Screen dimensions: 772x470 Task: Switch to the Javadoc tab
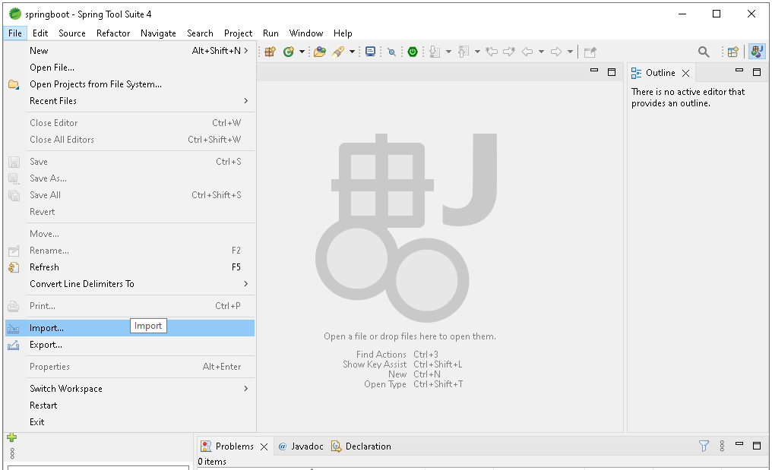(301, 446)
